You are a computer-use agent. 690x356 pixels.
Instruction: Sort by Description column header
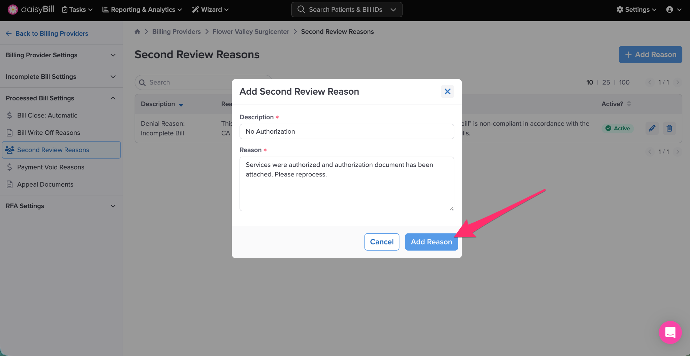coord(162,104)
